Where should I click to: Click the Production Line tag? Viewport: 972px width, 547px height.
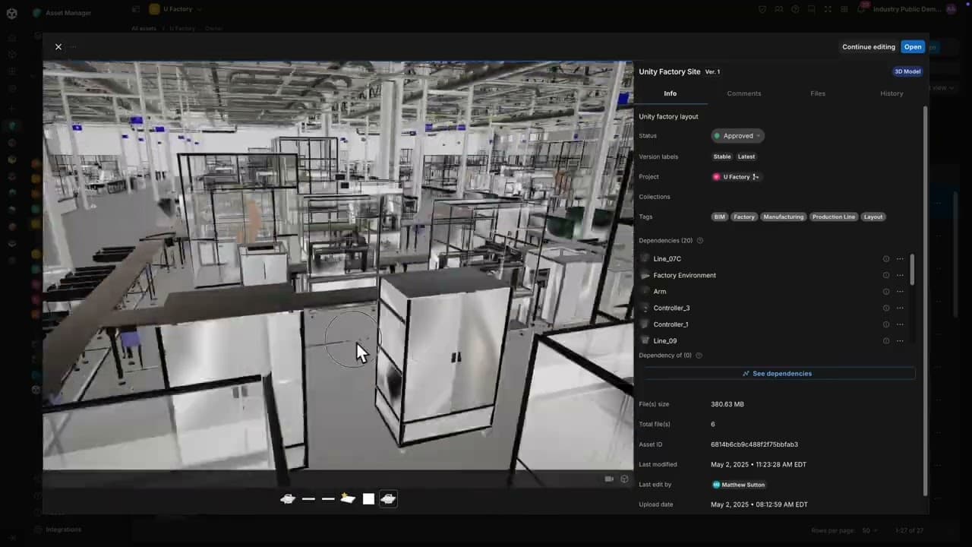(x=834, y=217)
